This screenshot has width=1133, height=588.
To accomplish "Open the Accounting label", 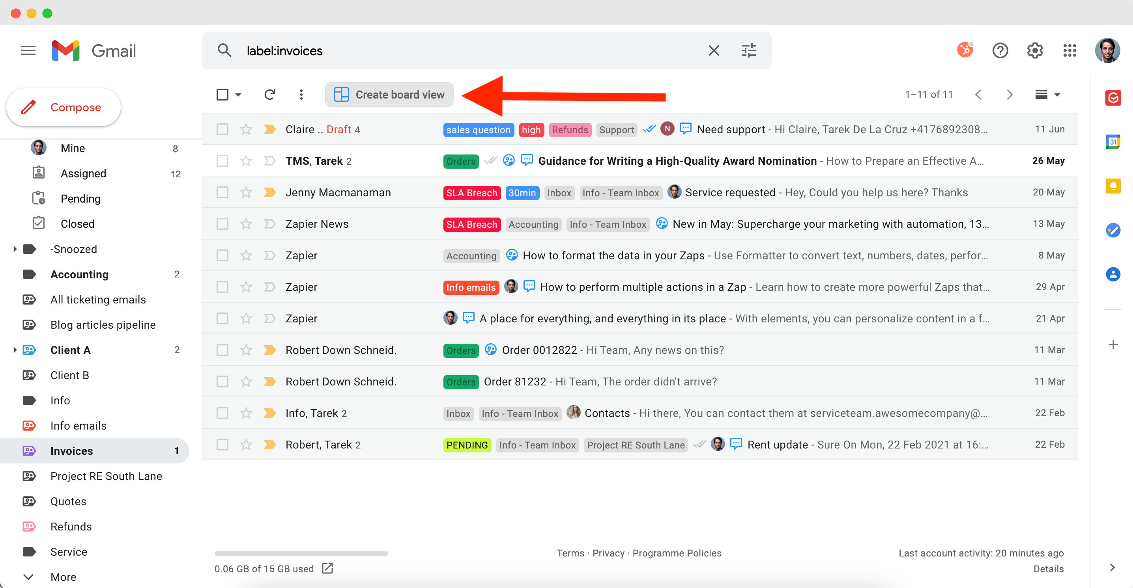I will (79, 274).
